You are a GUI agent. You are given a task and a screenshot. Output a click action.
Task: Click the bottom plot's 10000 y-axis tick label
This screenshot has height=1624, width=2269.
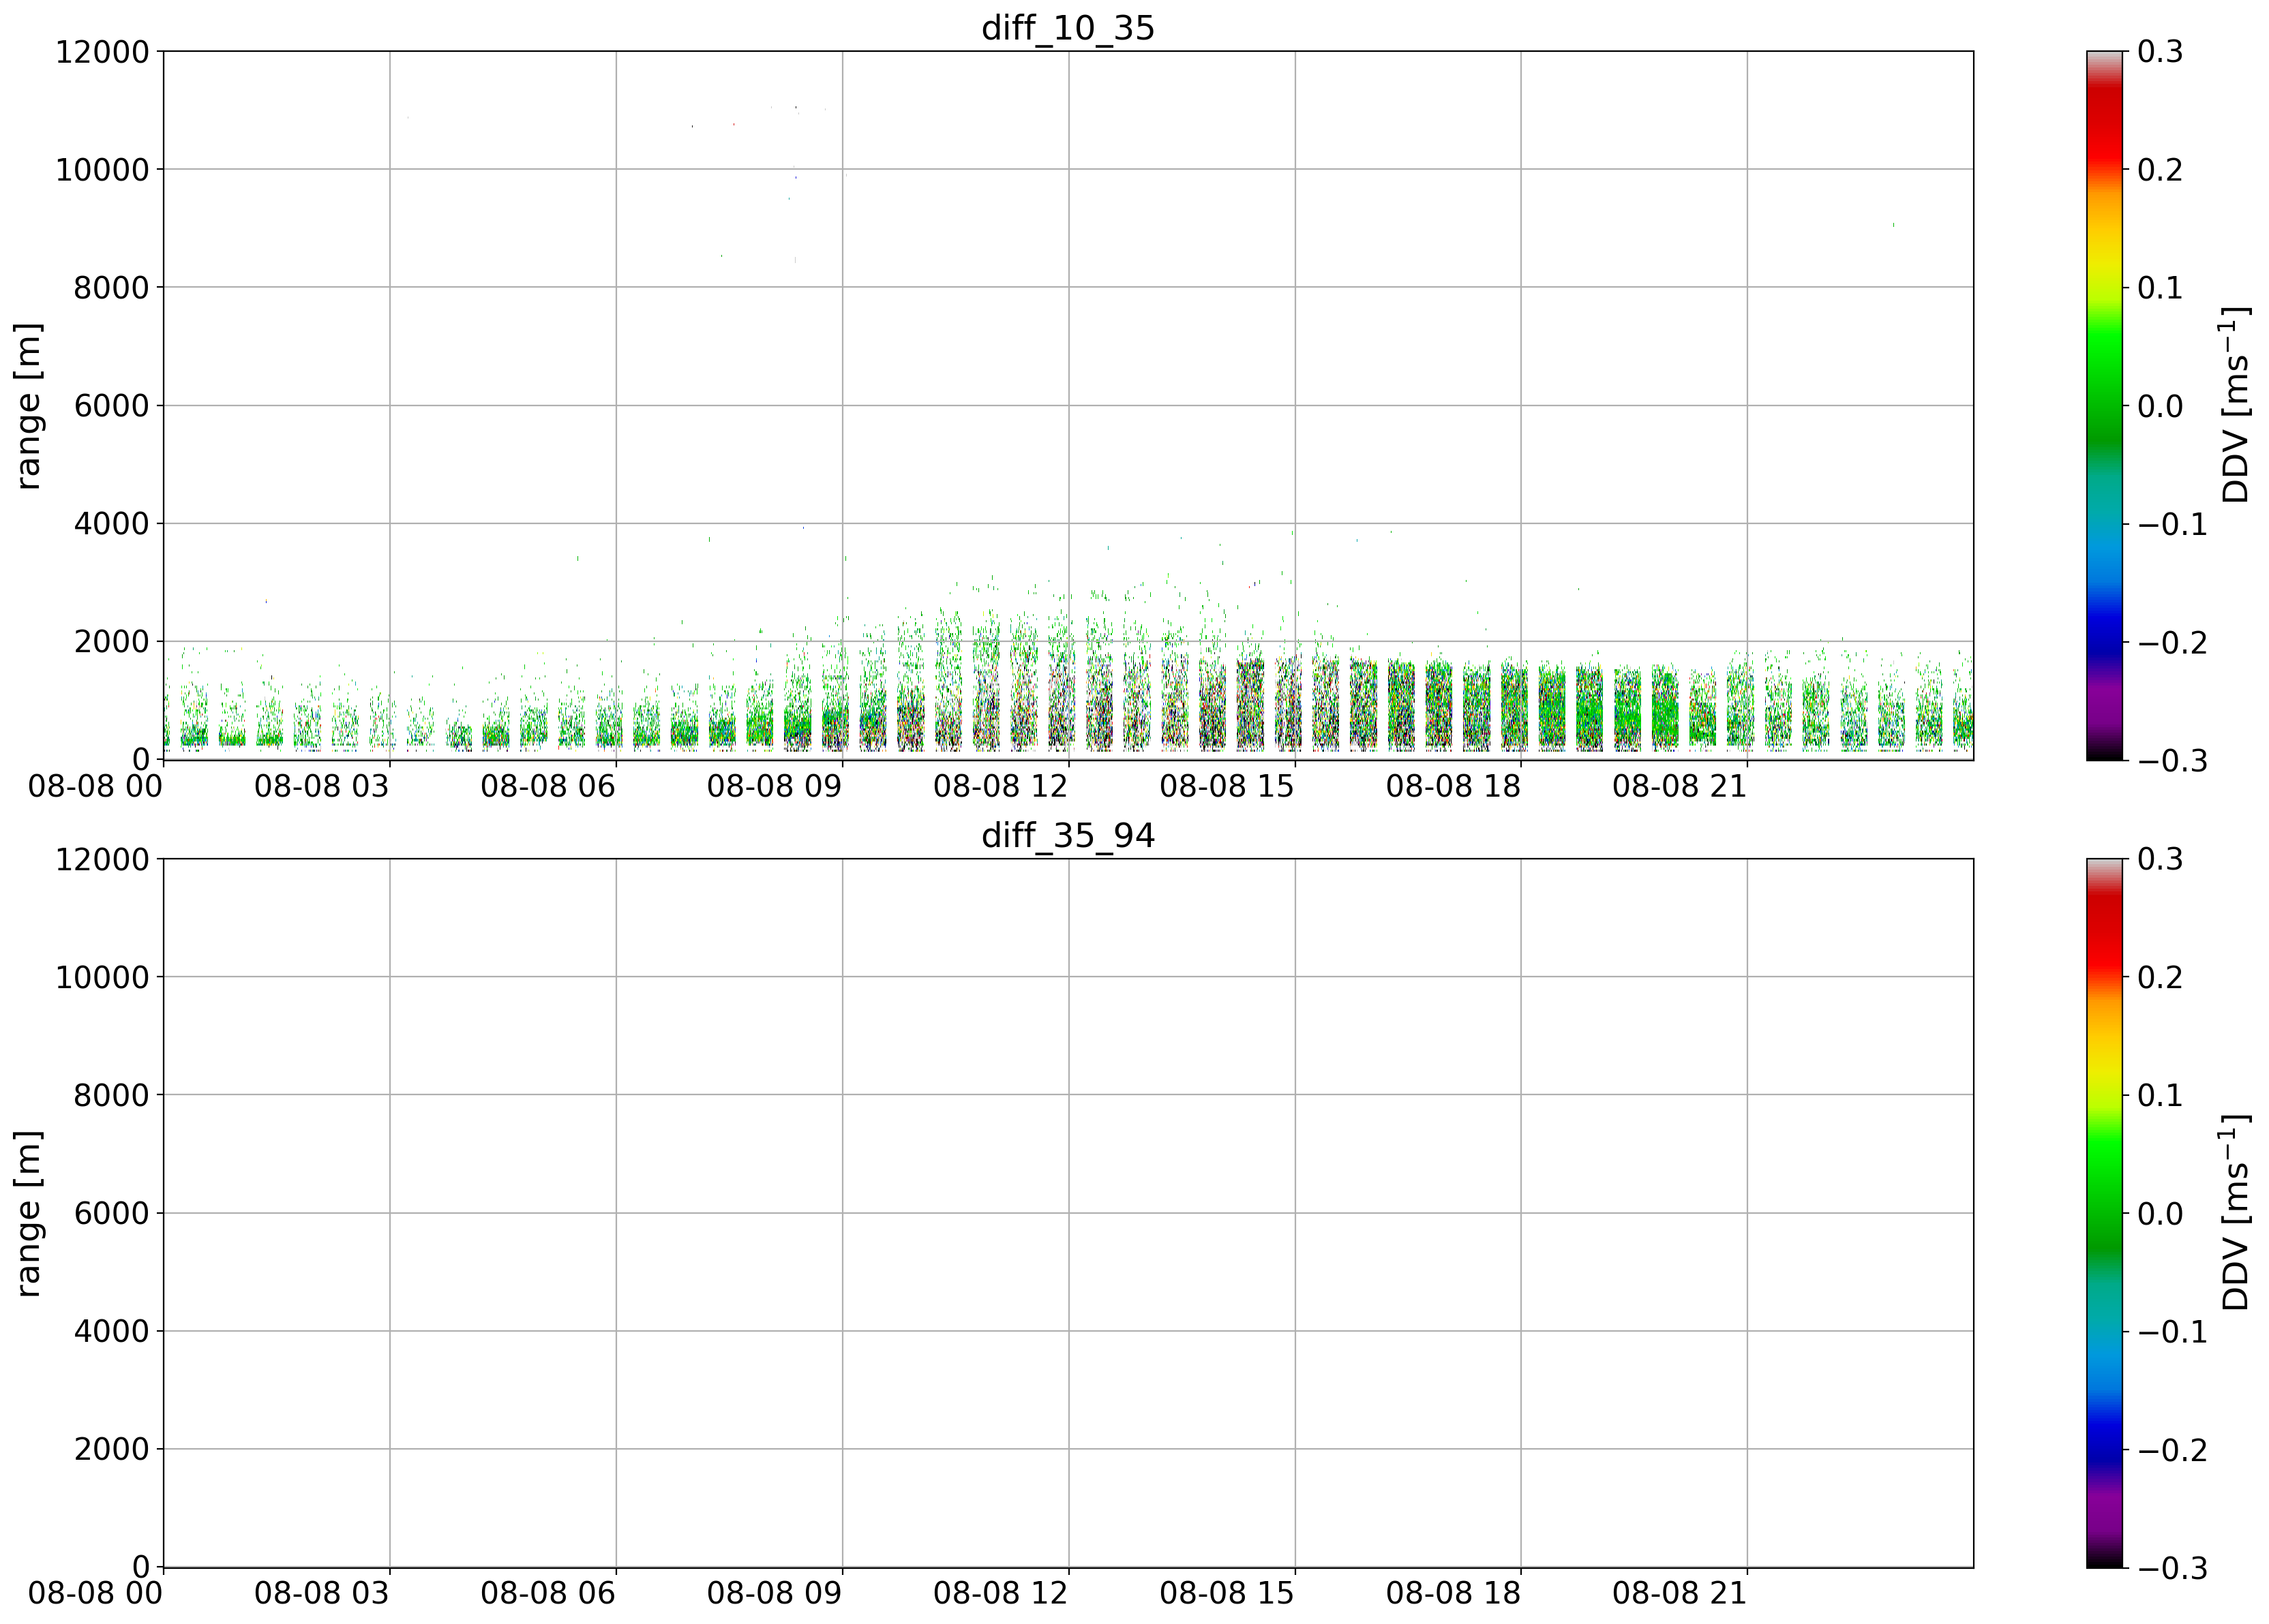point(102,978)
